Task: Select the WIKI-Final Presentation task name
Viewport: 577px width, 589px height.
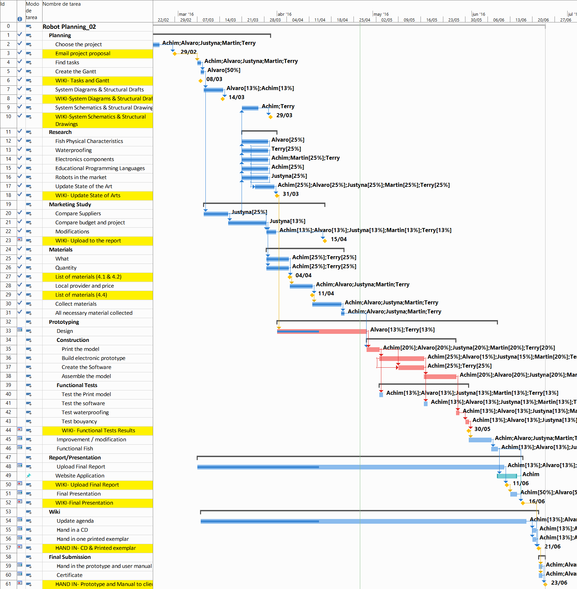Action: coord(84,503)
